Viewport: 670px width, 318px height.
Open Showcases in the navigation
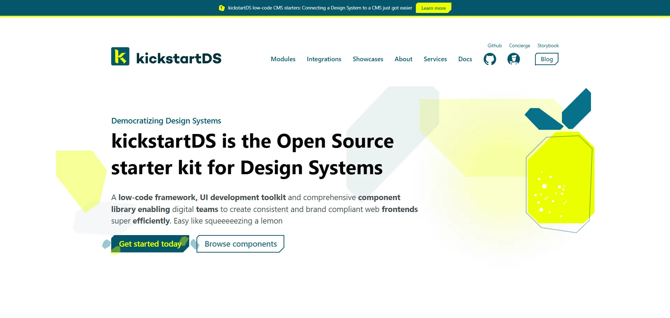(x=368, y=59)
